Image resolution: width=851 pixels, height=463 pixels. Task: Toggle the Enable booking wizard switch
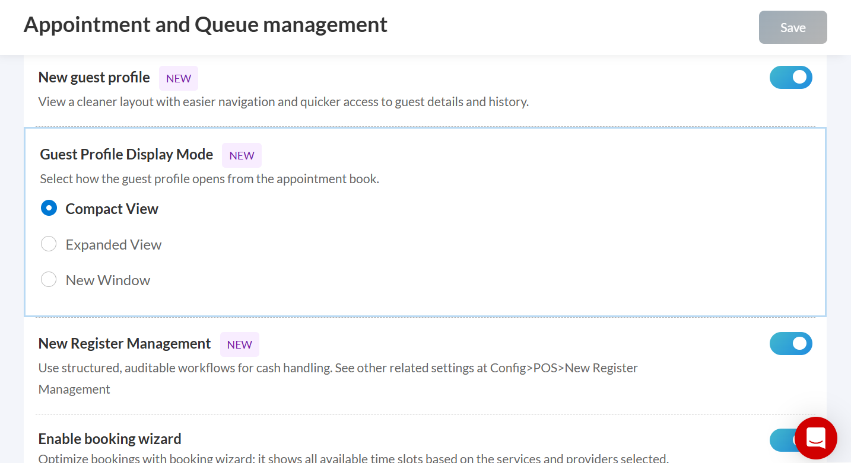[781, 440]
